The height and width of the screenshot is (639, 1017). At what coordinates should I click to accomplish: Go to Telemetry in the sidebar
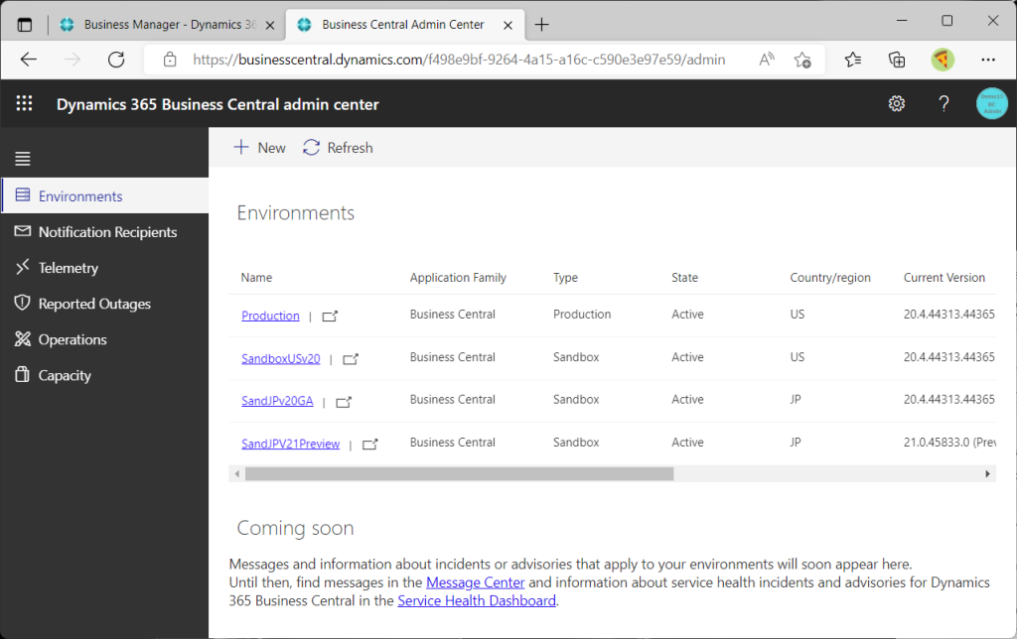[104, 268]
